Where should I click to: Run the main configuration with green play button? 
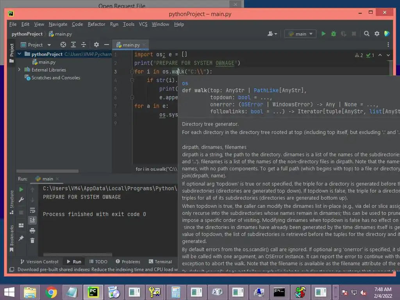click(323, 34)
